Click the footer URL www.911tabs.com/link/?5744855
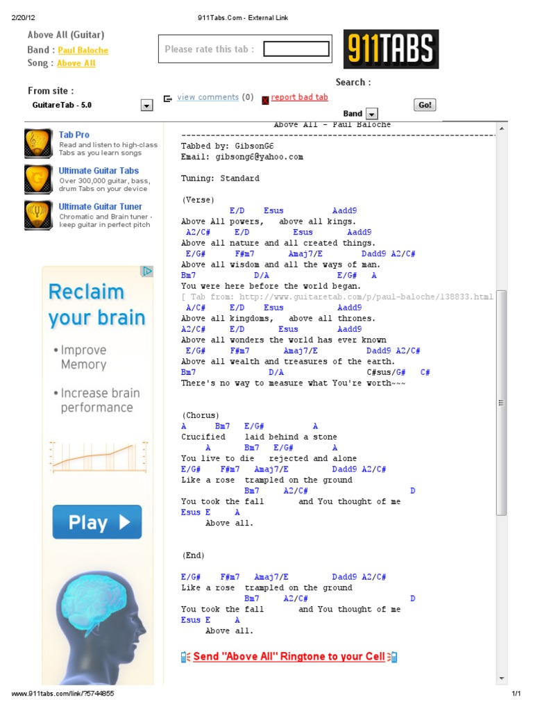Image resolution: width=533 pixels, height=711 pixels. pyautogui.click(x=62, y=694)
